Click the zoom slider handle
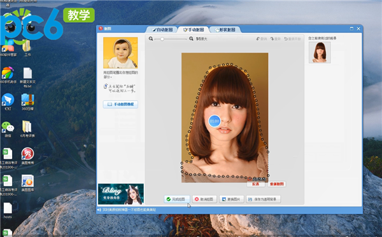 point(162,39)
